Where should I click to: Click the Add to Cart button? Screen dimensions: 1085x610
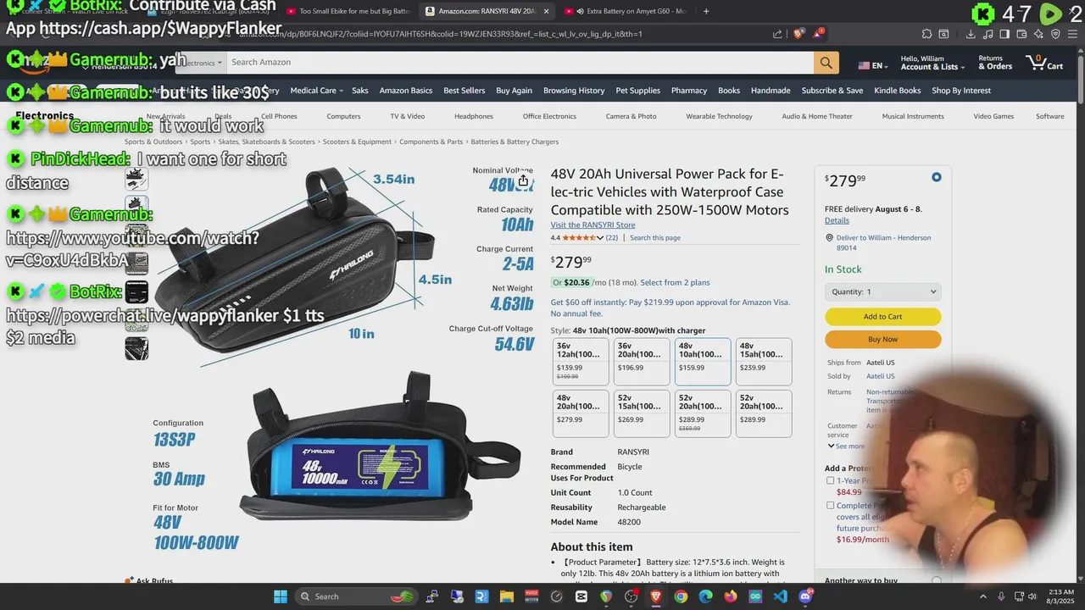point(882,317)
